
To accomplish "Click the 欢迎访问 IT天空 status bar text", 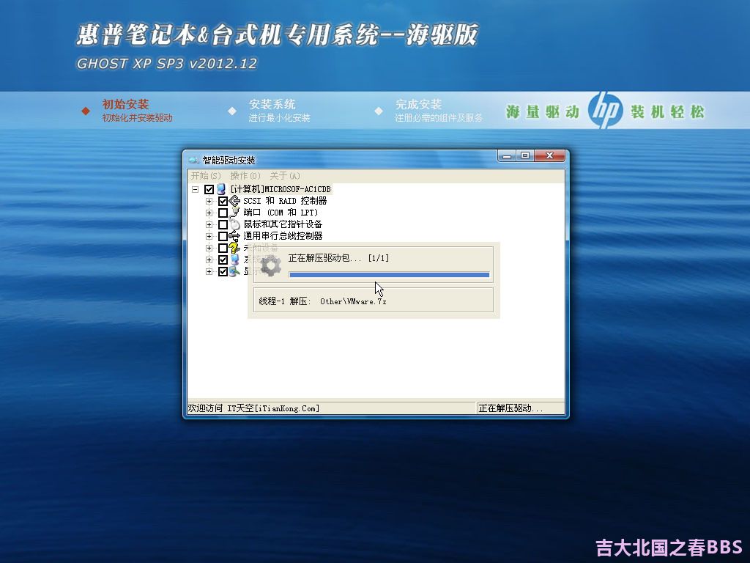I will [254, 408].
